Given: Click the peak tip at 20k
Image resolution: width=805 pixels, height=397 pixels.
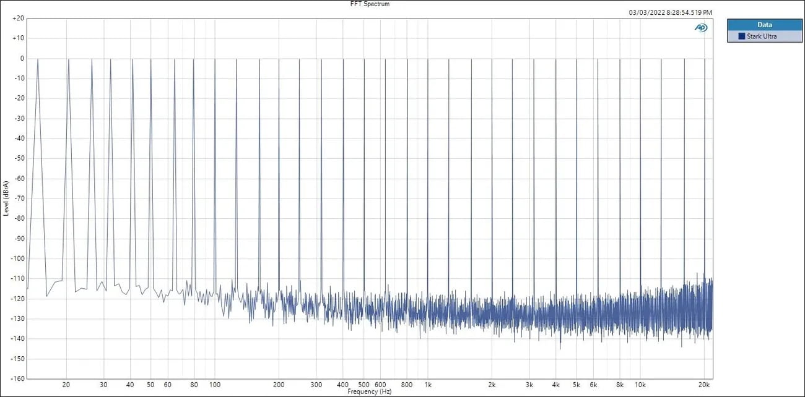Looking at the screenshot, I should 704,59.
